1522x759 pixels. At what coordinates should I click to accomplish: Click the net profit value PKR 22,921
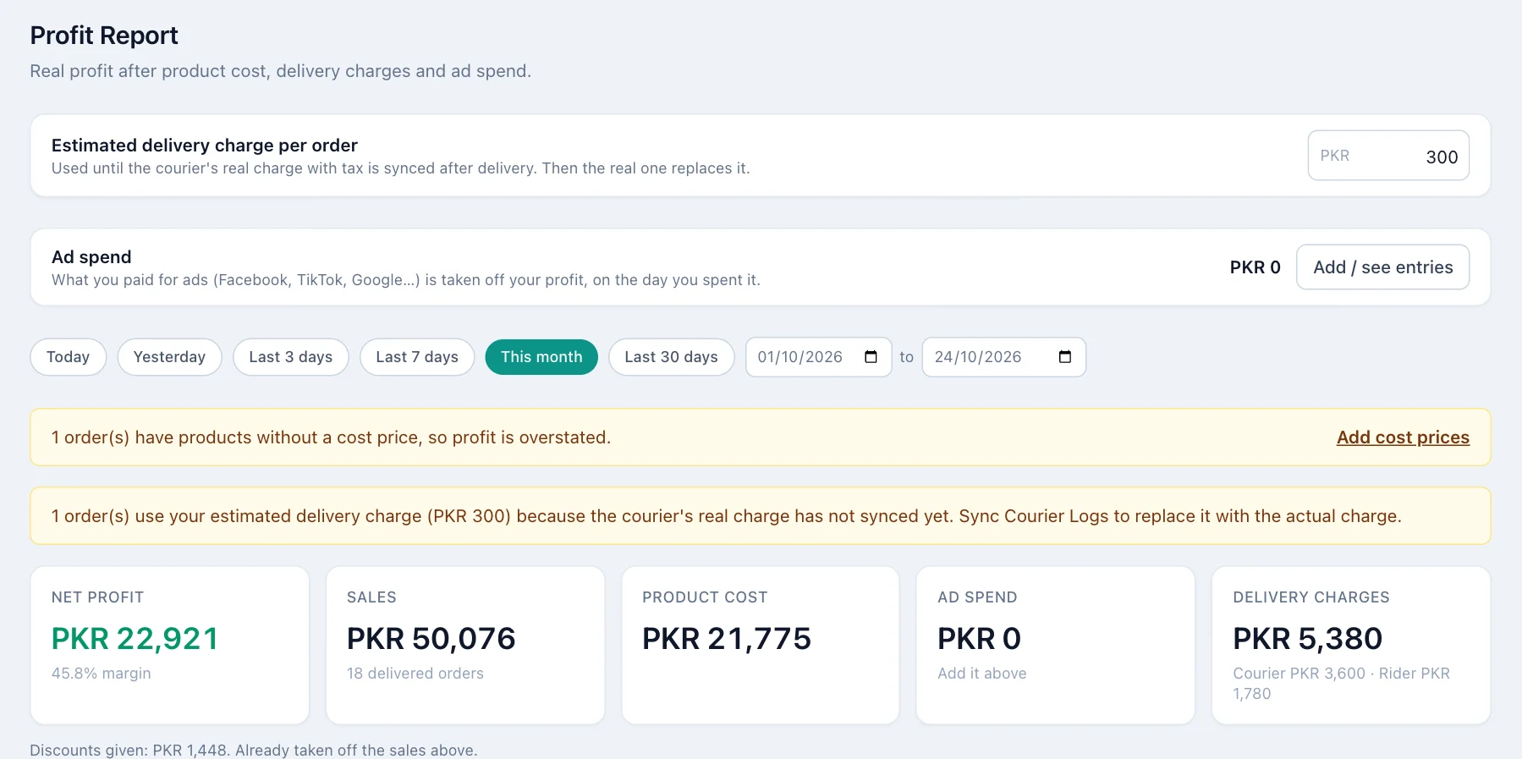coord(135,639)
